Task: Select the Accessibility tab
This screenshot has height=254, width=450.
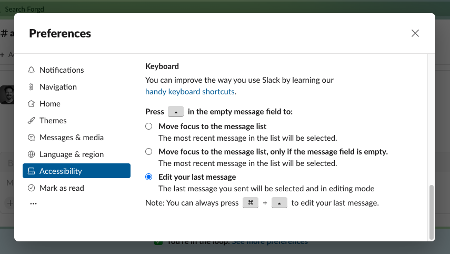Action: (x=76, y=171)
